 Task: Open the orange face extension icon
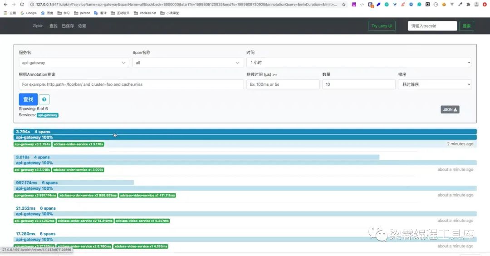point(444,5)
